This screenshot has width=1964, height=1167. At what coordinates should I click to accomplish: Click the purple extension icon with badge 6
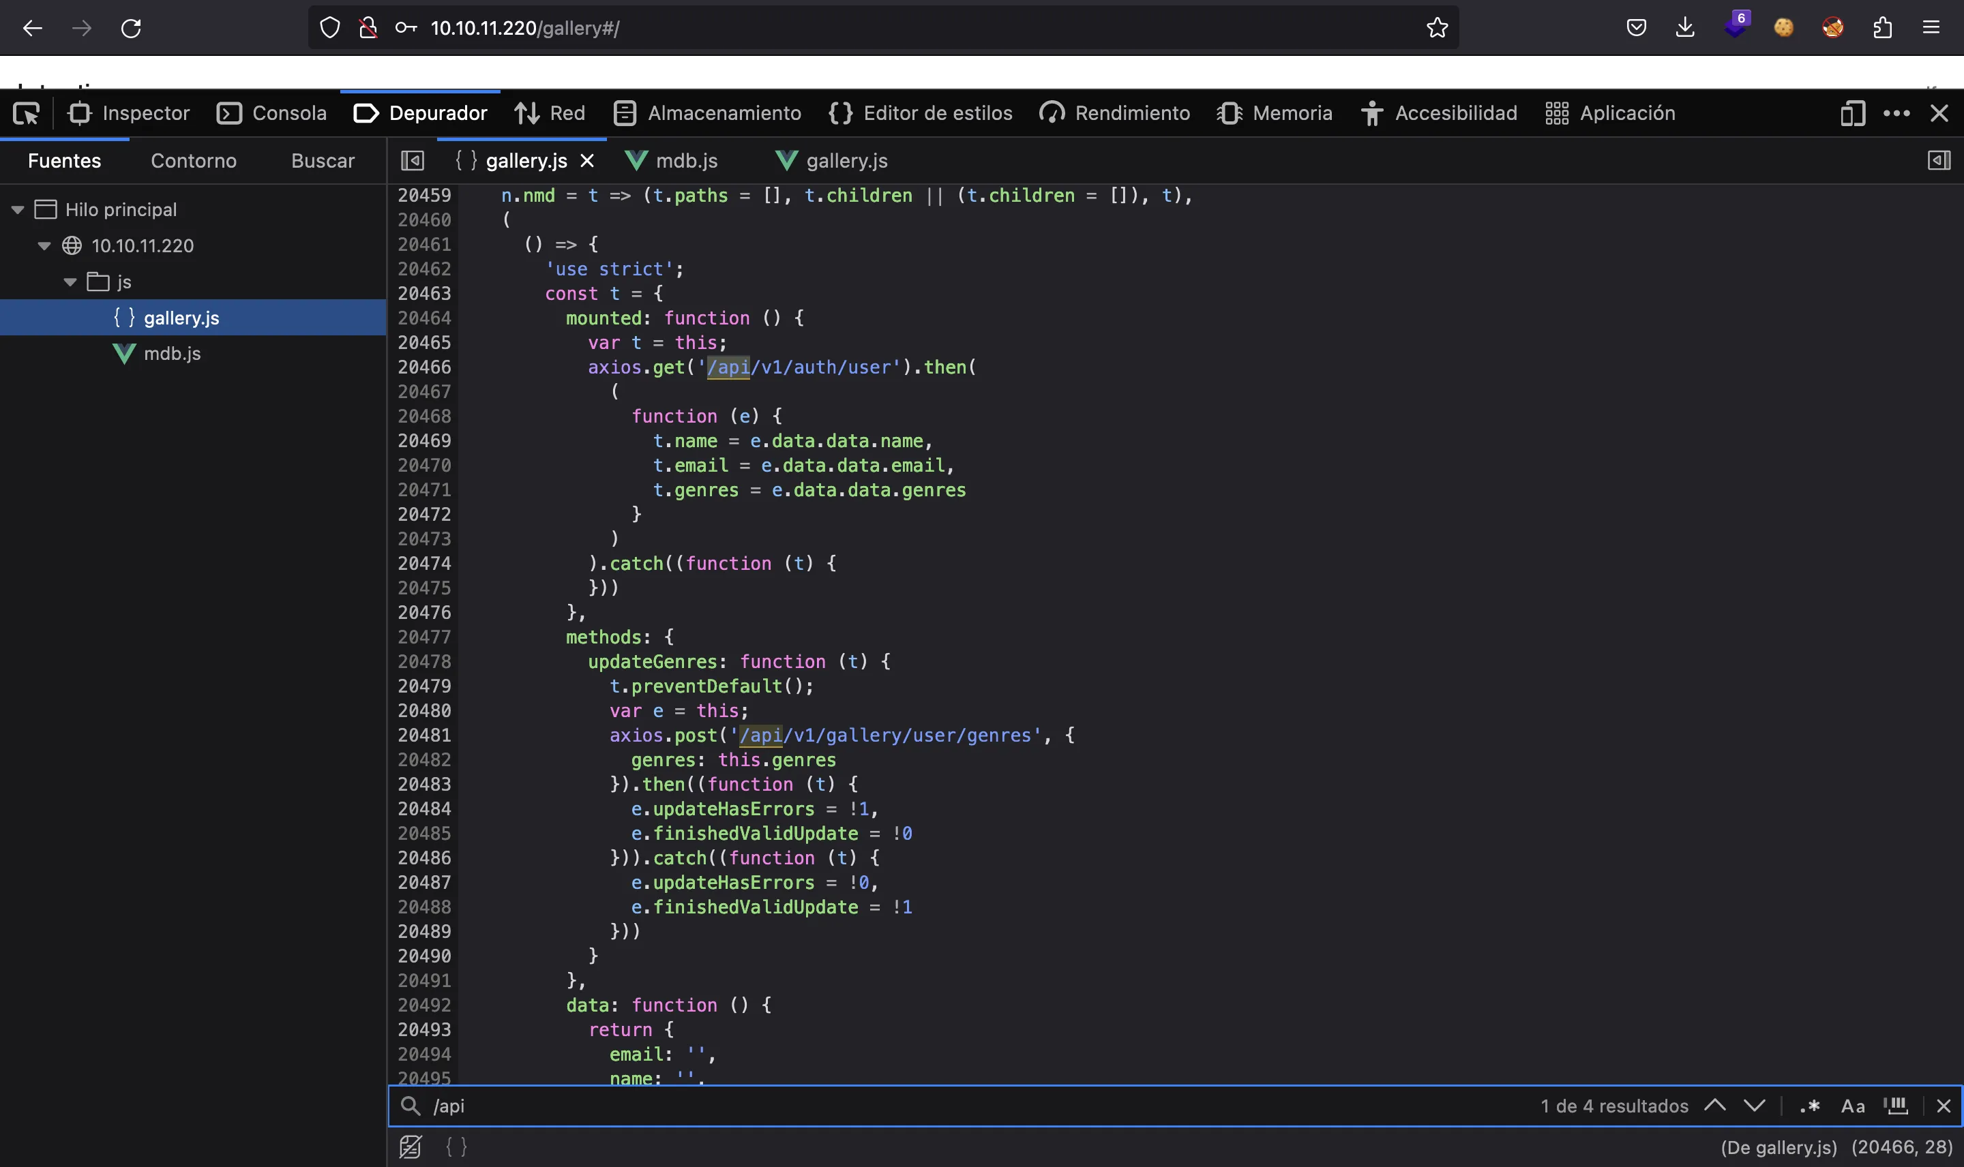click(1736, 27)
